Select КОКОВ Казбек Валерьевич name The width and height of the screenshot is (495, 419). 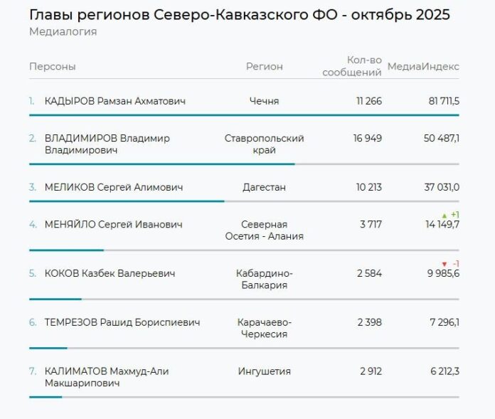pos(110,273)
